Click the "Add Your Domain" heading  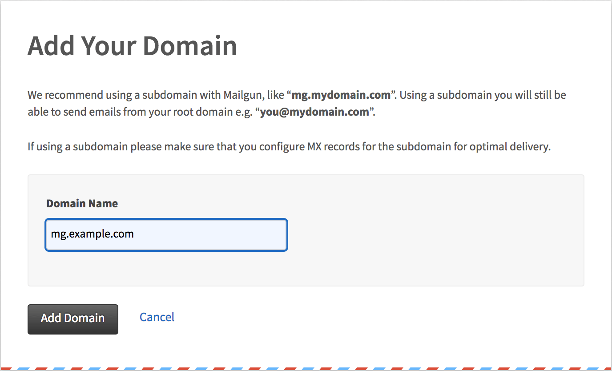click(x=132, y=46)
